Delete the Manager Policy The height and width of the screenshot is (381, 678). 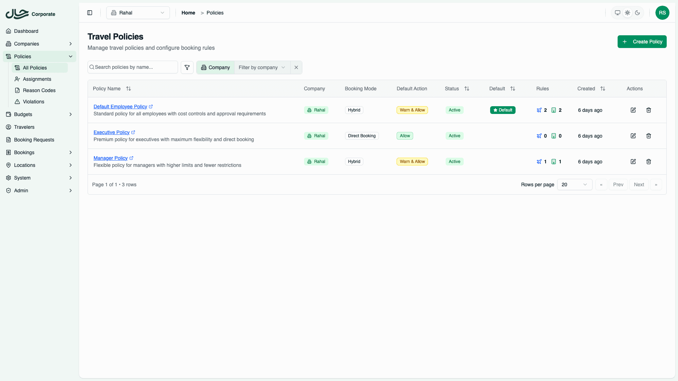click(x=649, y=162)
